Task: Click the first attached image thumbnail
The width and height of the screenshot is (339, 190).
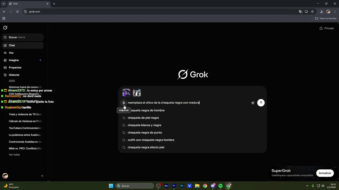Action: pyautogui.click(x=126, y=93)
